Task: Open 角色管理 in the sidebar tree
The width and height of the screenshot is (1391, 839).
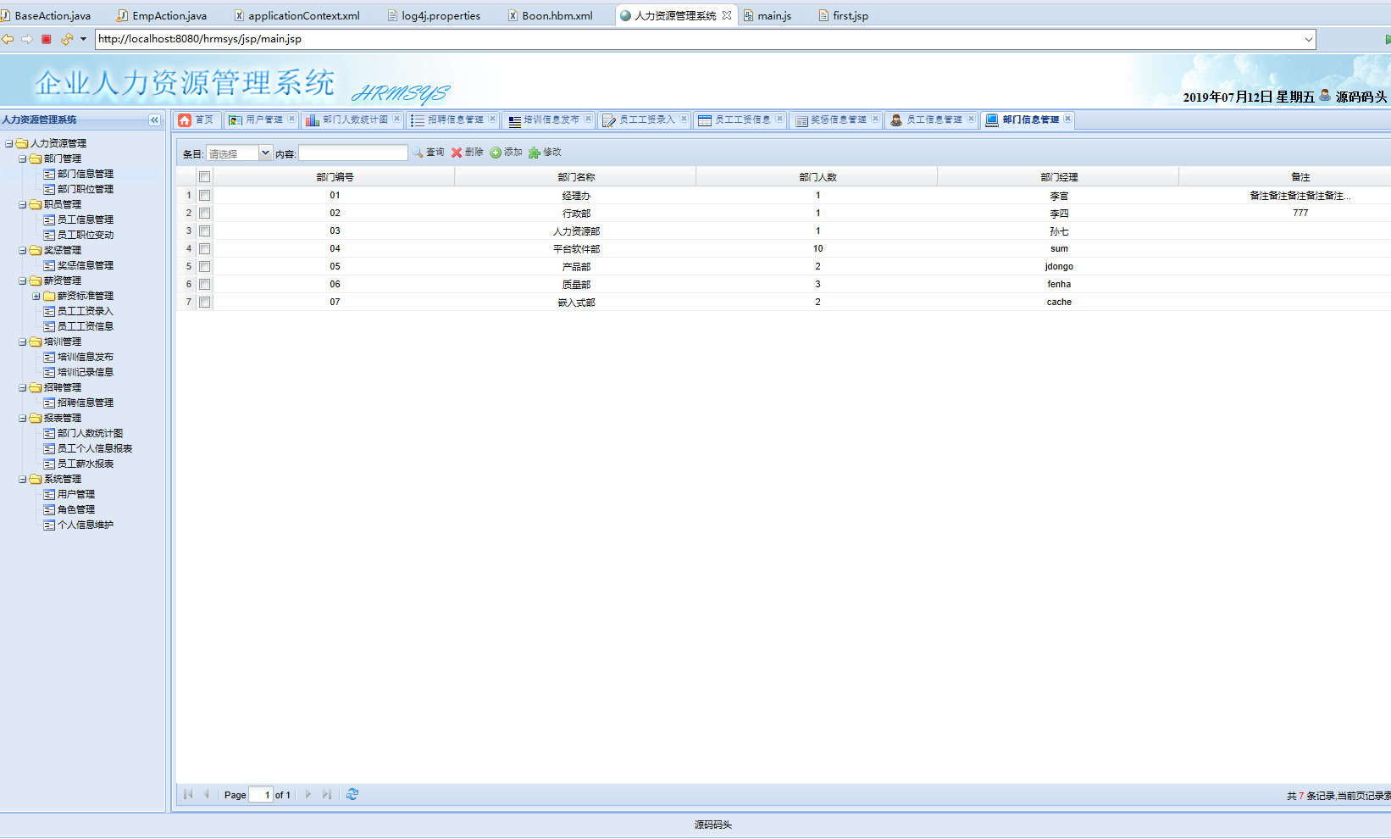Action: point(75,510)
